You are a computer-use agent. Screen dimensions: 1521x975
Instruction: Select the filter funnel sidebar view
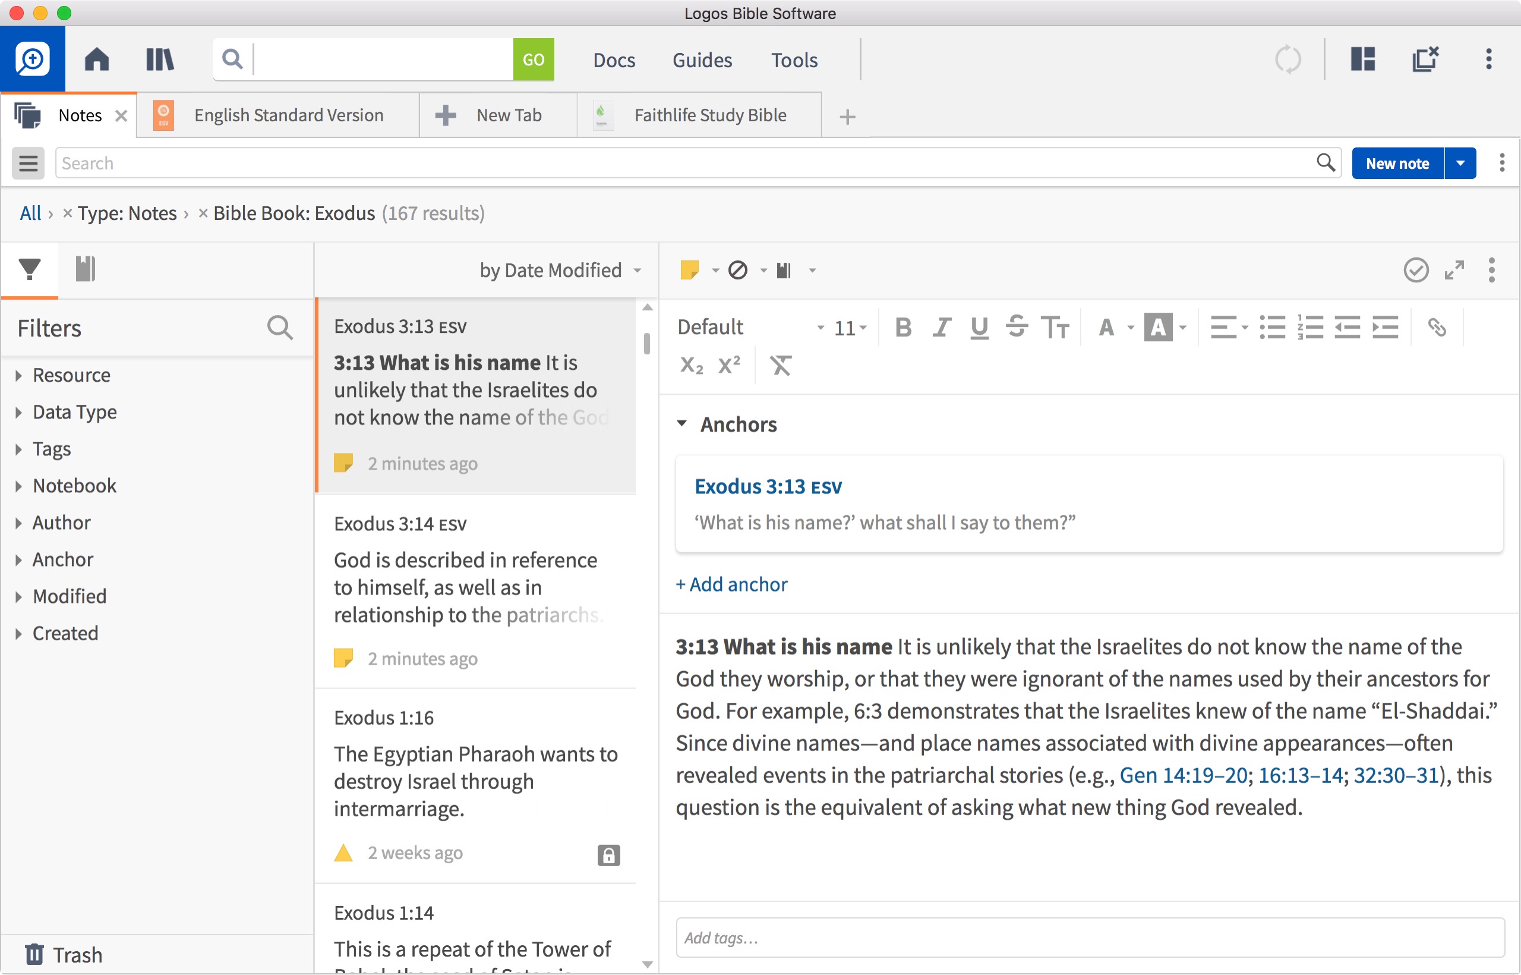pos(30,269)
